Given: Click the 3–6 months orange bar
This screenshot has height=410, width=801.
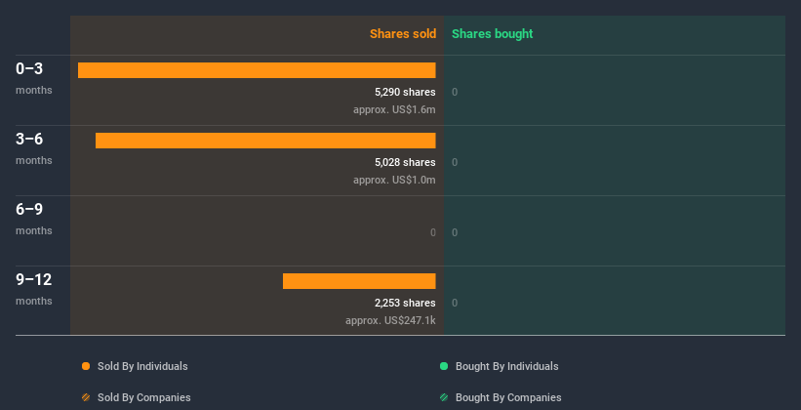Looking at the screenshot, I should coord(265,141).
